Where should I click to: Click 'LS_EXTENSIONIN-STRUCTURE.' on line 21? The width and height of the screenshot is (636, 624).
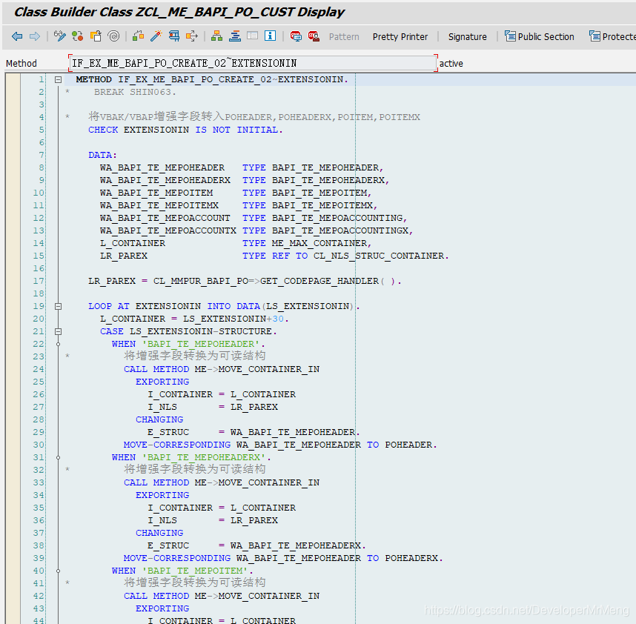(203, 331)
